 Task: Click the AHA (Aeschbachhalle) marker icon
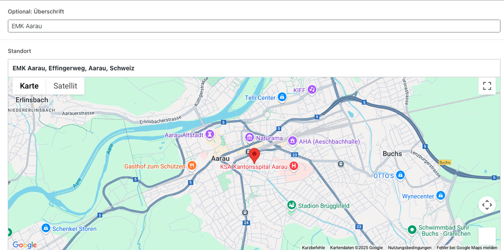coord(292,141)
